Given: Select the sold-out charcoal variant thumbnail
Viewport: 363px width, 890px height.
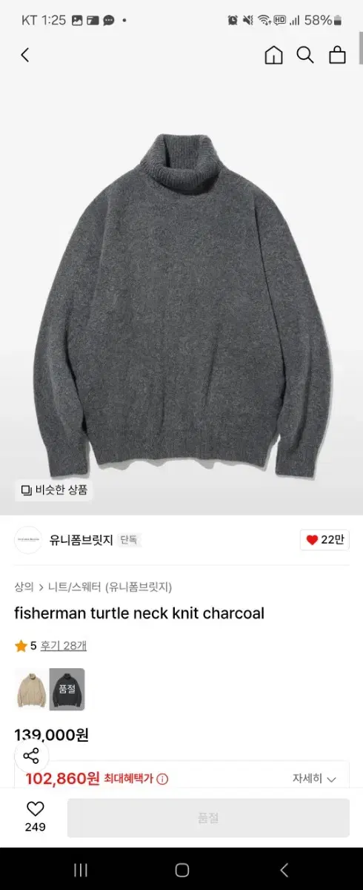Looking at the screenshot, I should [x=67, y=689].
